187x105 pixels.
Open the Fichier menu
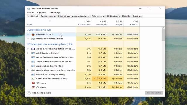(x=30, y=12)
